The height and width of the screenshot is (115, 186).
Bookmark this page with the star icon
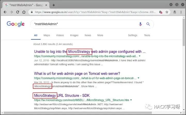point(167,12)
